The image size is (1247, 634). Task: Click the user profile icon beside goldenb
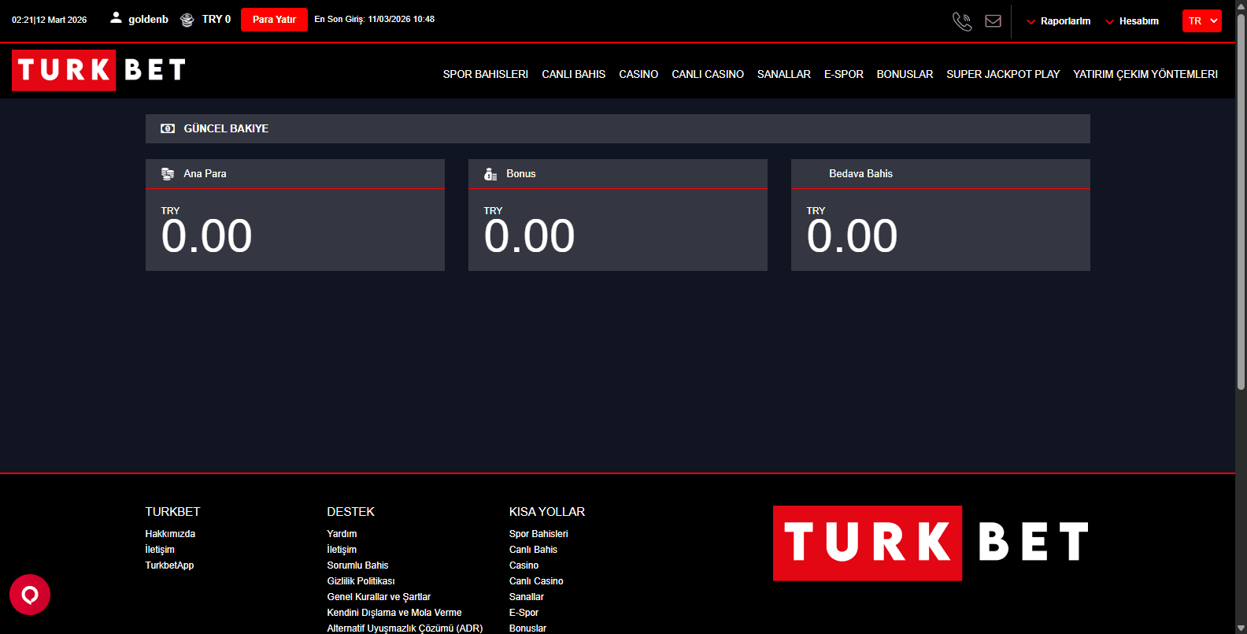pyautogui.click(x=116, y=17)
